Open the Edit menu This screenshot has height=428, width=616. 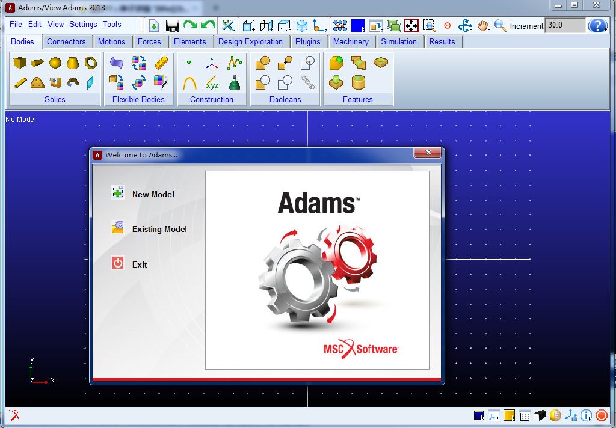pyautogui.click(x=34, y=24)
